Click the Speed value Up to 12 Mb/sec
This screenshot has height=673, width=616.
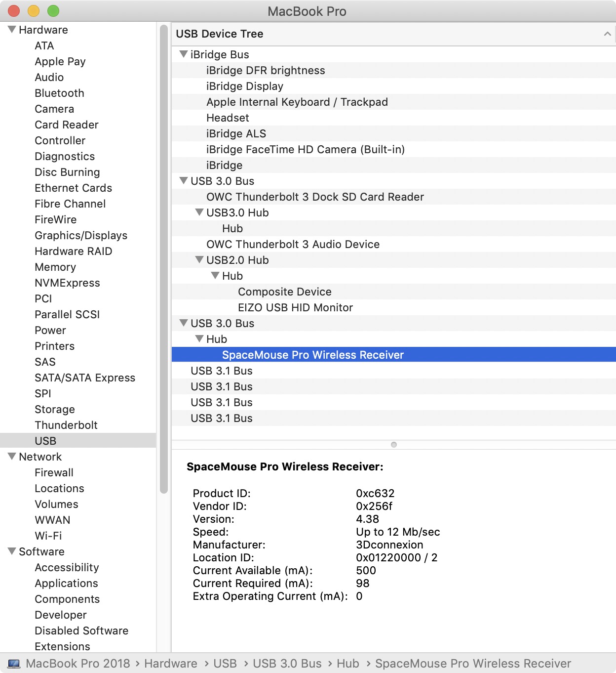398,532
